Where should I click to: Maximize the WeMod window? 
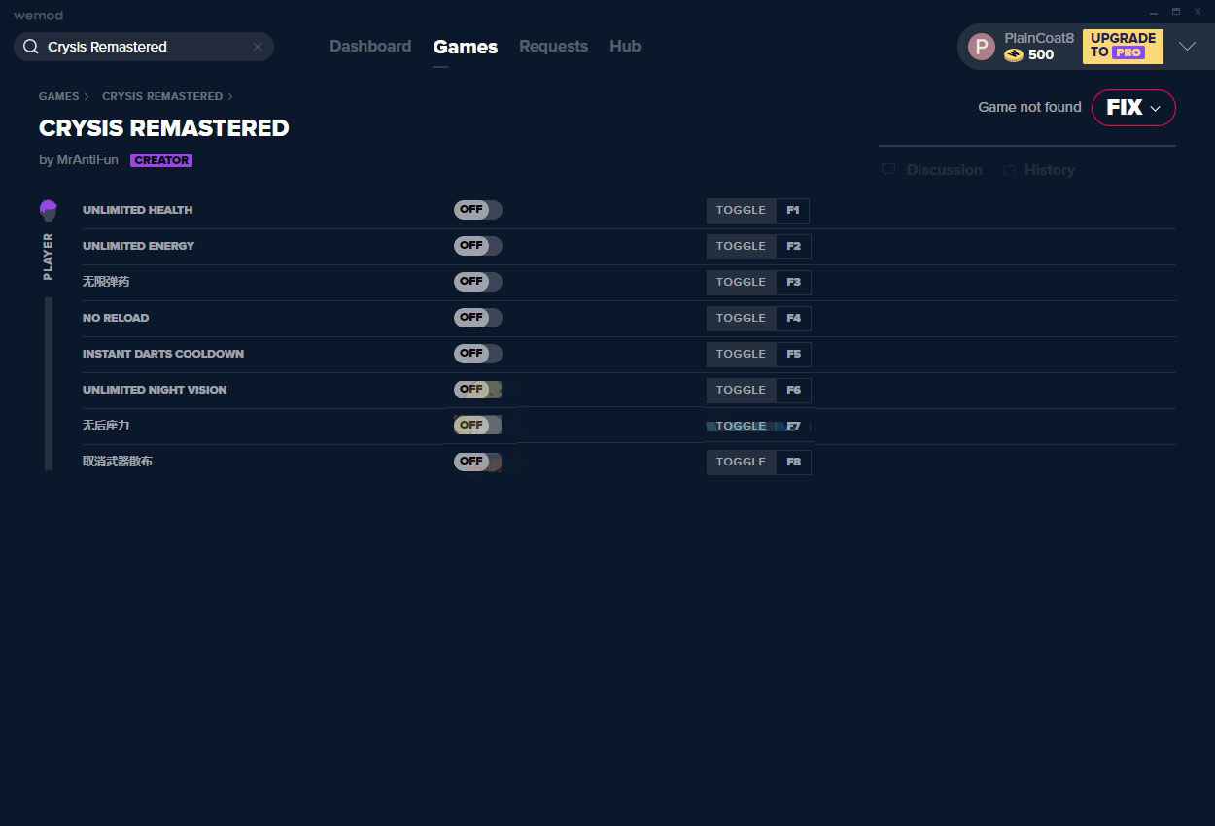click(1176, 12)
